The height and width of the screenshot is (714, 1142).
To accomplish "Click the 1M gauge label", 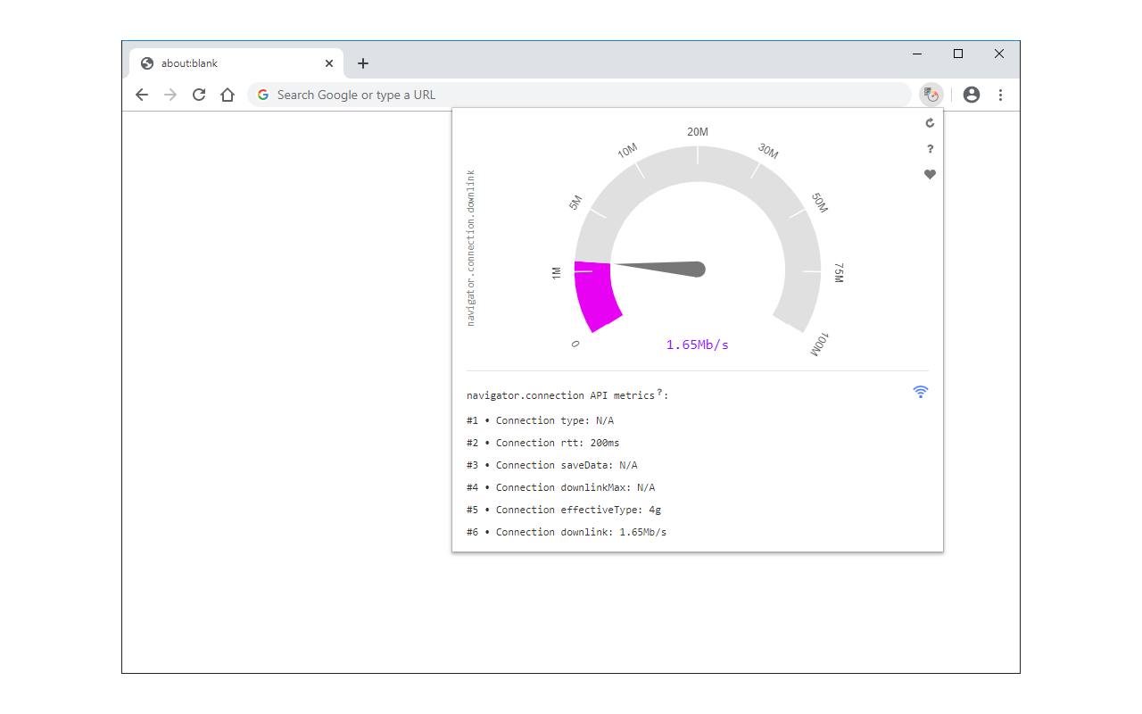I will 557,273.
